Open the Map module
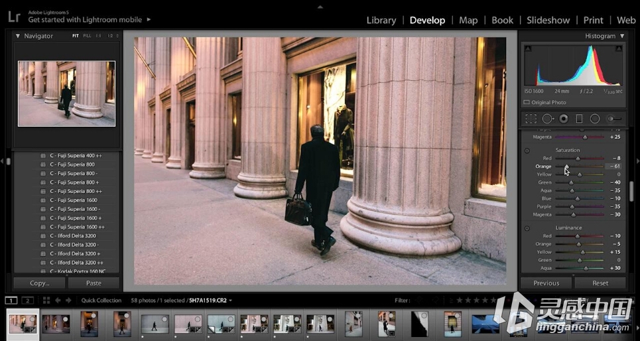 (468, 21)
